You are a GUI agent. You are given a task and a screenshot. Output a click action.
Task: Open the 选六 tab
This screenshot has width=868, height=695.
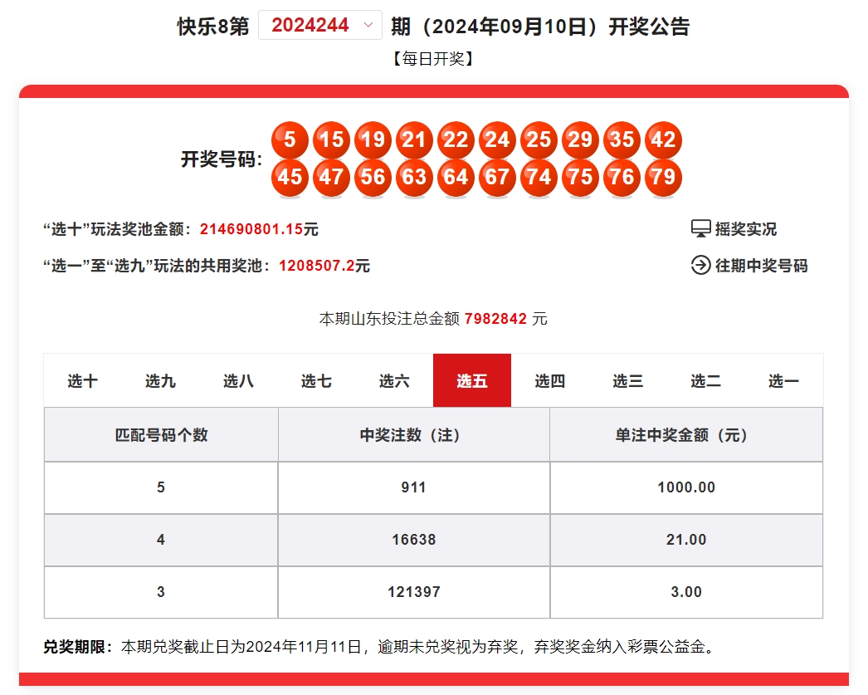394,380
